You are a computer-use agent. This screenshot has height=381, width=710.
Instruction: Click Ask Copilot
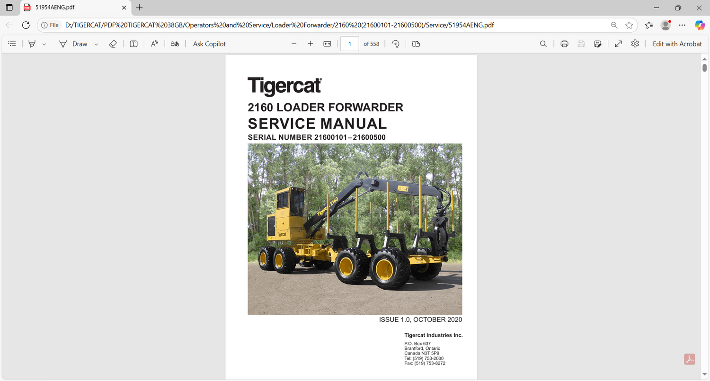pyautogui.click(x=209, y=44)
